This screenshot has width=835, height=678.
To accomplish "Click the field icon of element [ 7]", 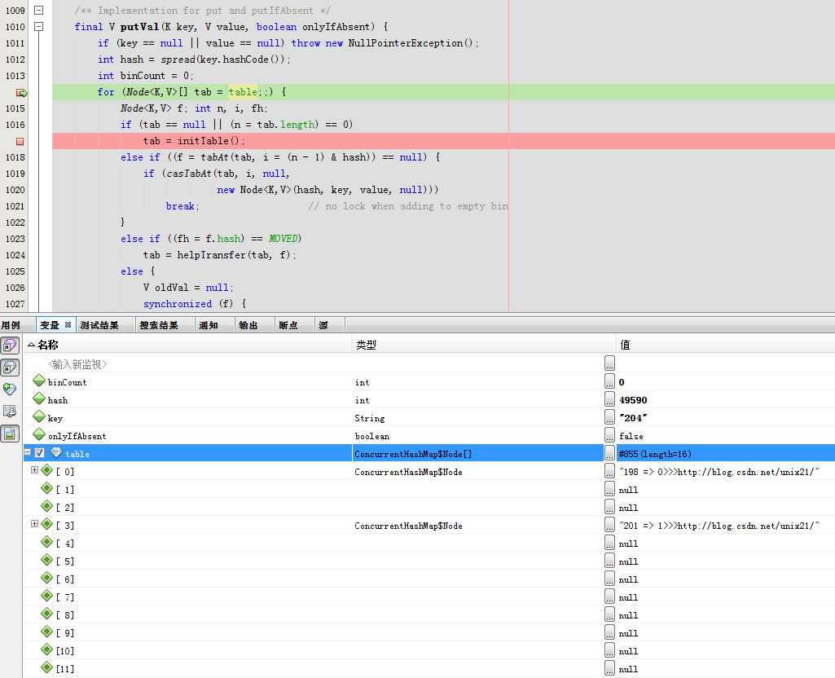I will 47,596.
